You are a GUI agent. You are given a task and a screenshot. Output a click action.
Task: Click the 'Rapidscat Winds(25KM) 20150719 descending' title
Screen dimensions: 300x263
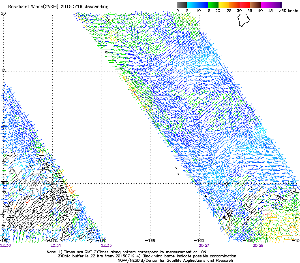pos(58,7)
